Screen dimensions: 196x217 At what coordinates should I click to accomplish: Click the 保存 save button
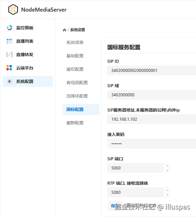point(115,206)
